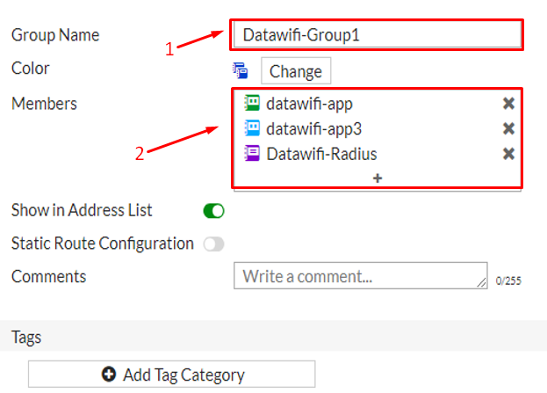Click the blue group color icon
This screenshot has height=393, width=547.
240,70
